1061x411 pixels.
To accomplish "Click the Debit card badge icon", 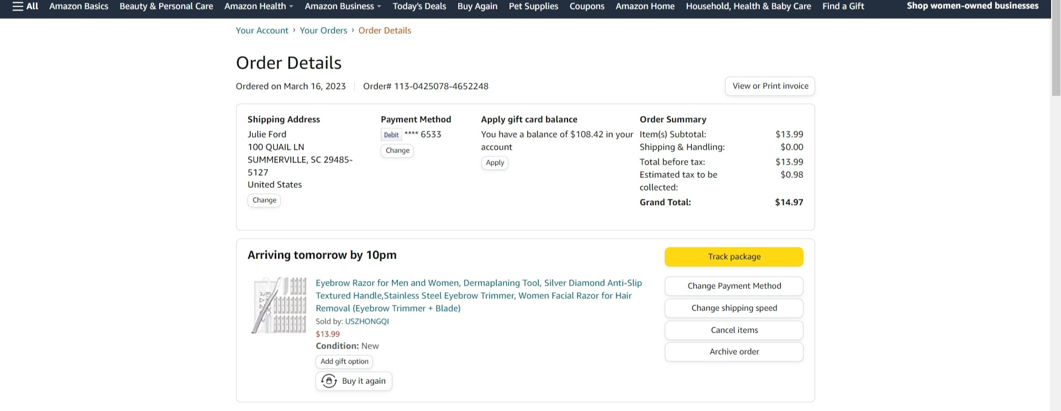I will (391, 135).
